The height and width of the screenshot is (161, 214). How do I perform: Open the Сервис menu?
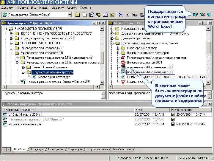tap(72, 8)
